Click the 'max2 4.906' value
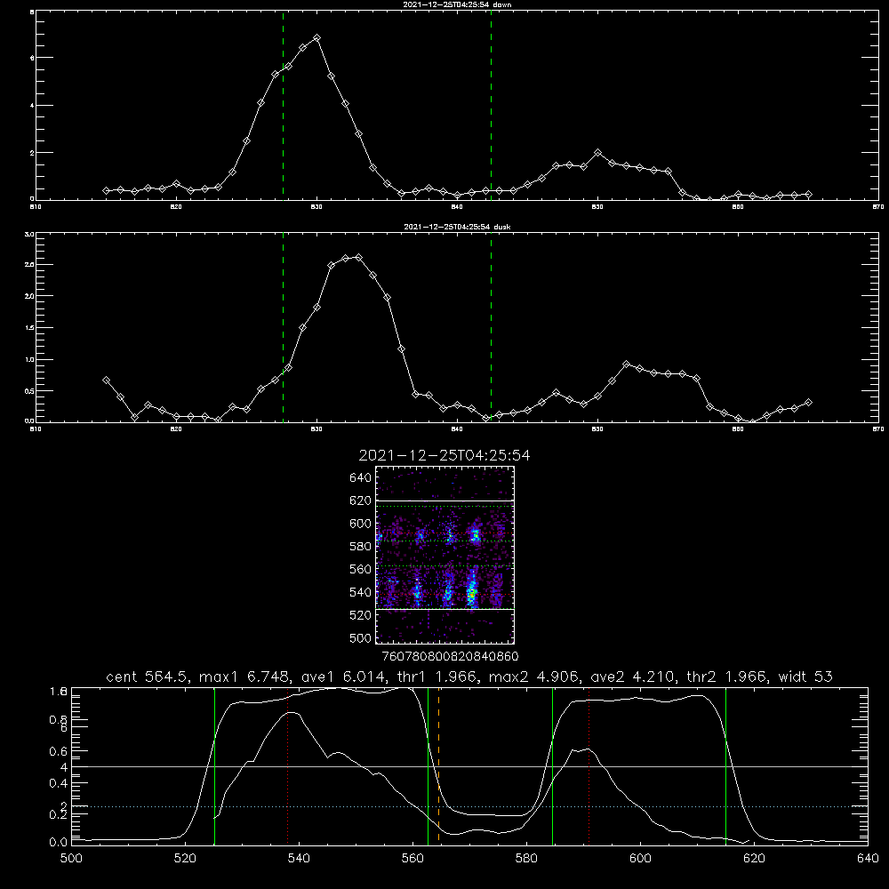889x889 pixels. [x=533, y=677]
